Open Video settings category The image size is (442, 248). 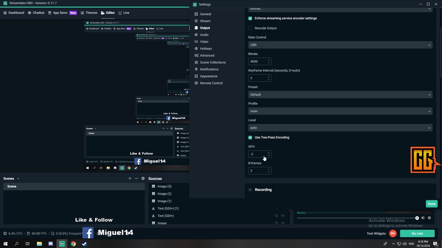click(x=204, y=42)
